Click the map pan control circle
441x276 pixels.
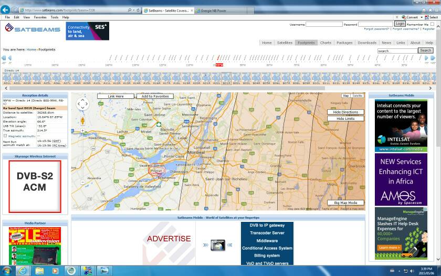[x=82, y=104]
